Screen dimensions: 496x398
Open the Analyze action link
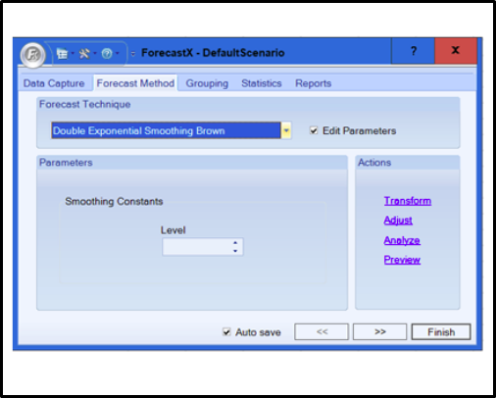click(x=402, y=240)
